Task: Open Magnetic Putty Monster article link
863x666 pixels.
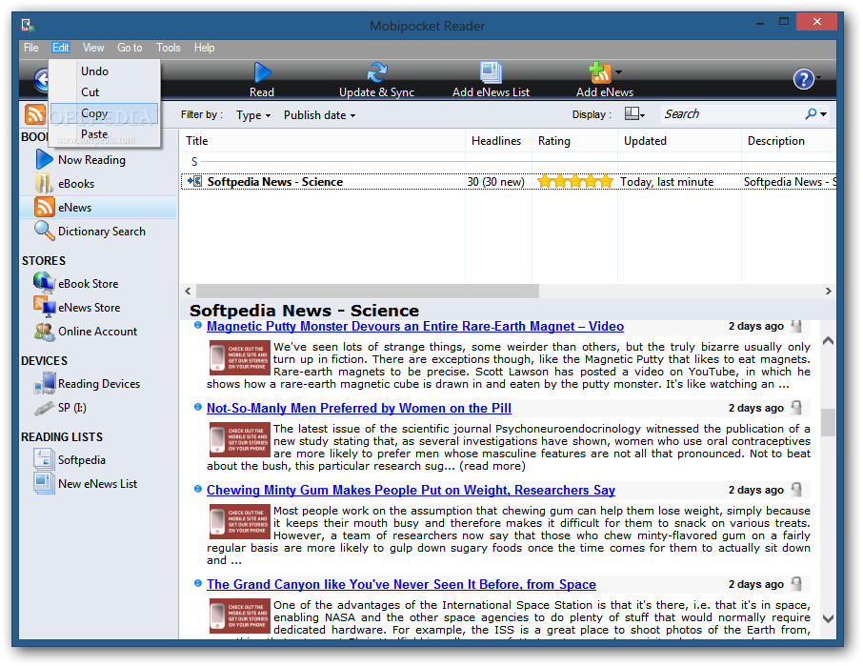Action: point(415,326)
